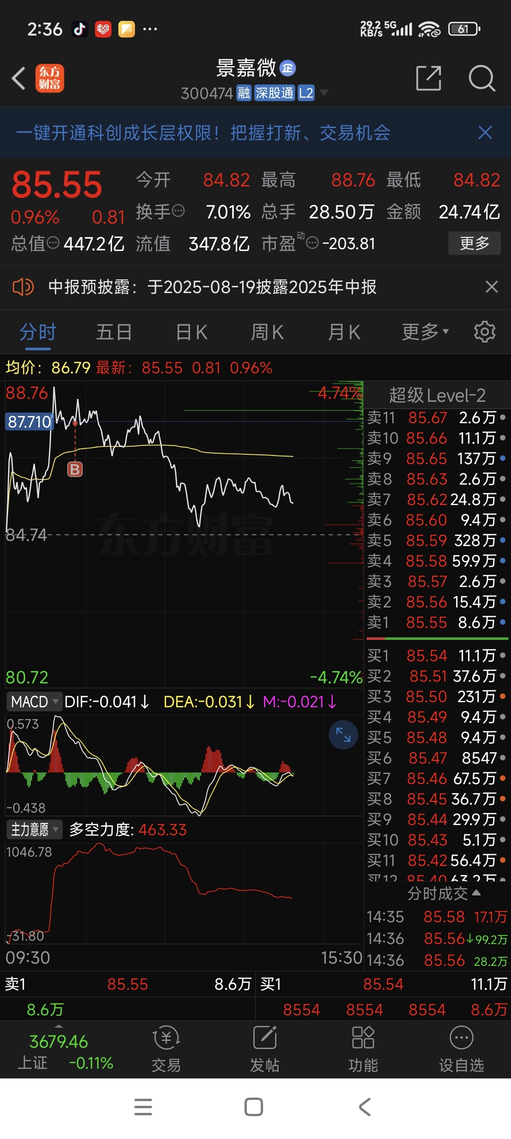Select the 买1 85.54 order book row
Image resolution: width=511 pixels, height=1139 pixels.
pos(436,655)
